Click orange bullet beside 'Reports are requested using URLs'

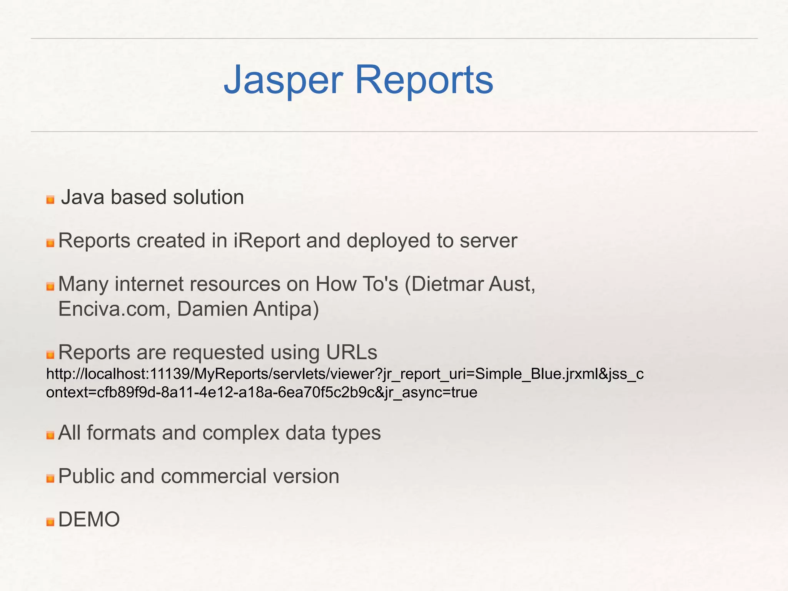click(50, 355)
